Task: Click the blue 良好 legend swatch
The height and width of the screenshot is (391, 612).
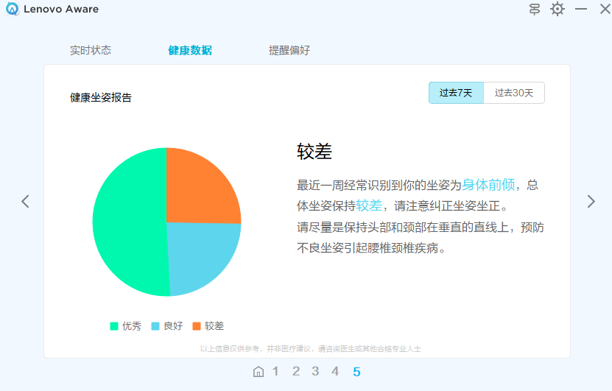Action: pos(155,326)
